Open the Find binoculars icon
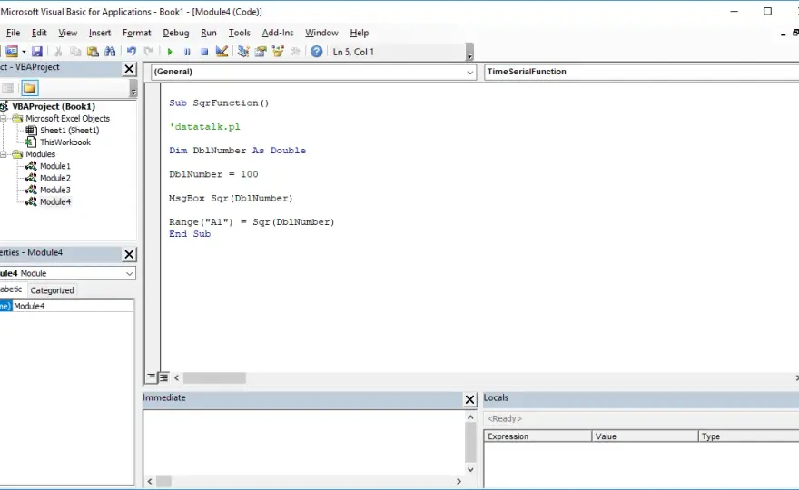This screenshot has width=799, height=490. point(110,52)
